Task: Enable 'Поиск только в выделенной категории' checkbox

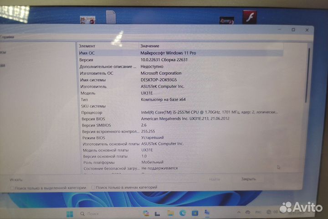Action: pos(12,188)
